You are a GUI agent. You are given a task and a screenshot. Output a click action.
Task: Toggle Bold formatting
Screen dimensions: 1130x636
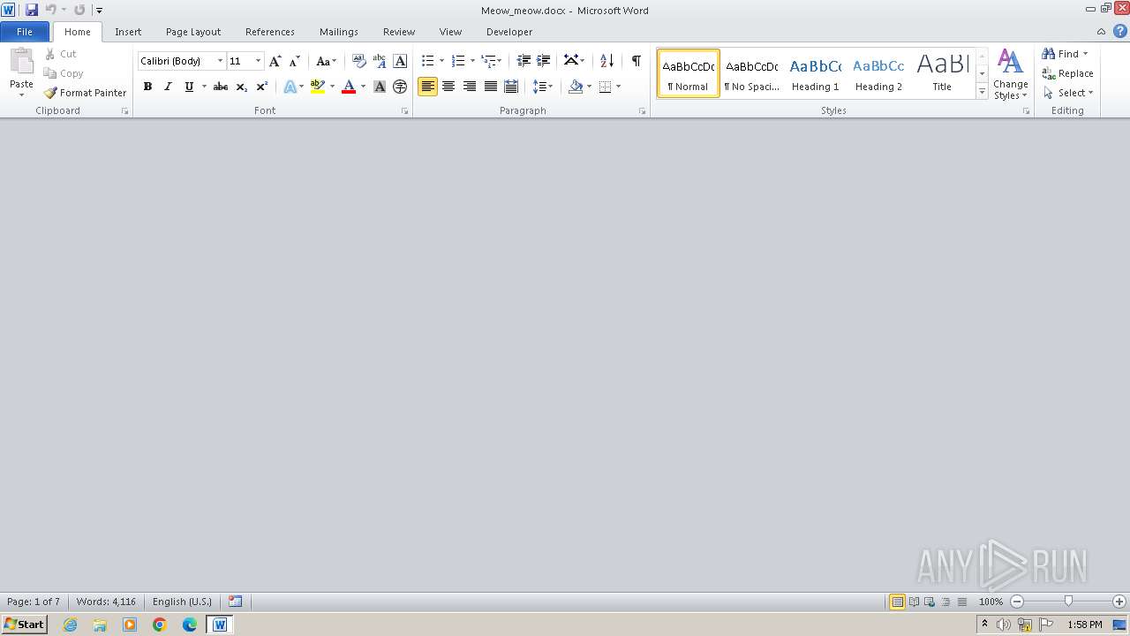tap(147, 87)
